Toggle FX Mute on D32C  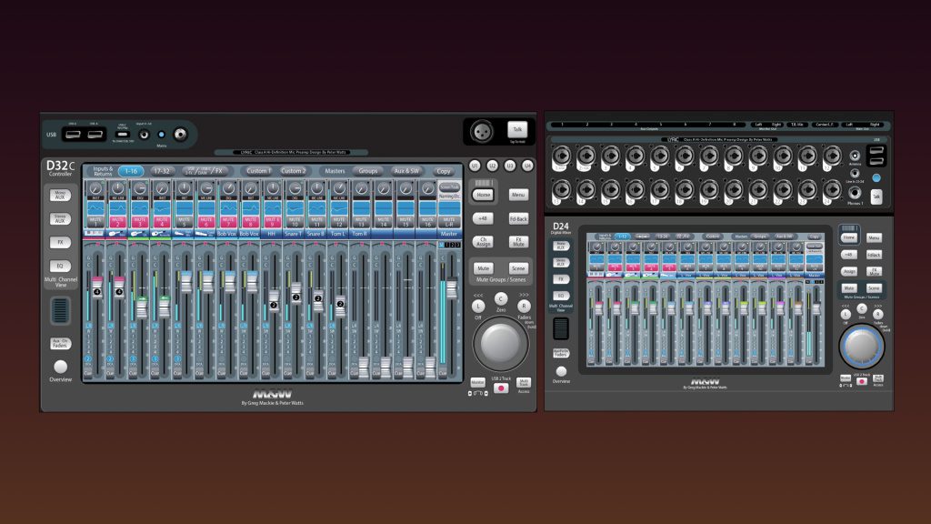518,242
